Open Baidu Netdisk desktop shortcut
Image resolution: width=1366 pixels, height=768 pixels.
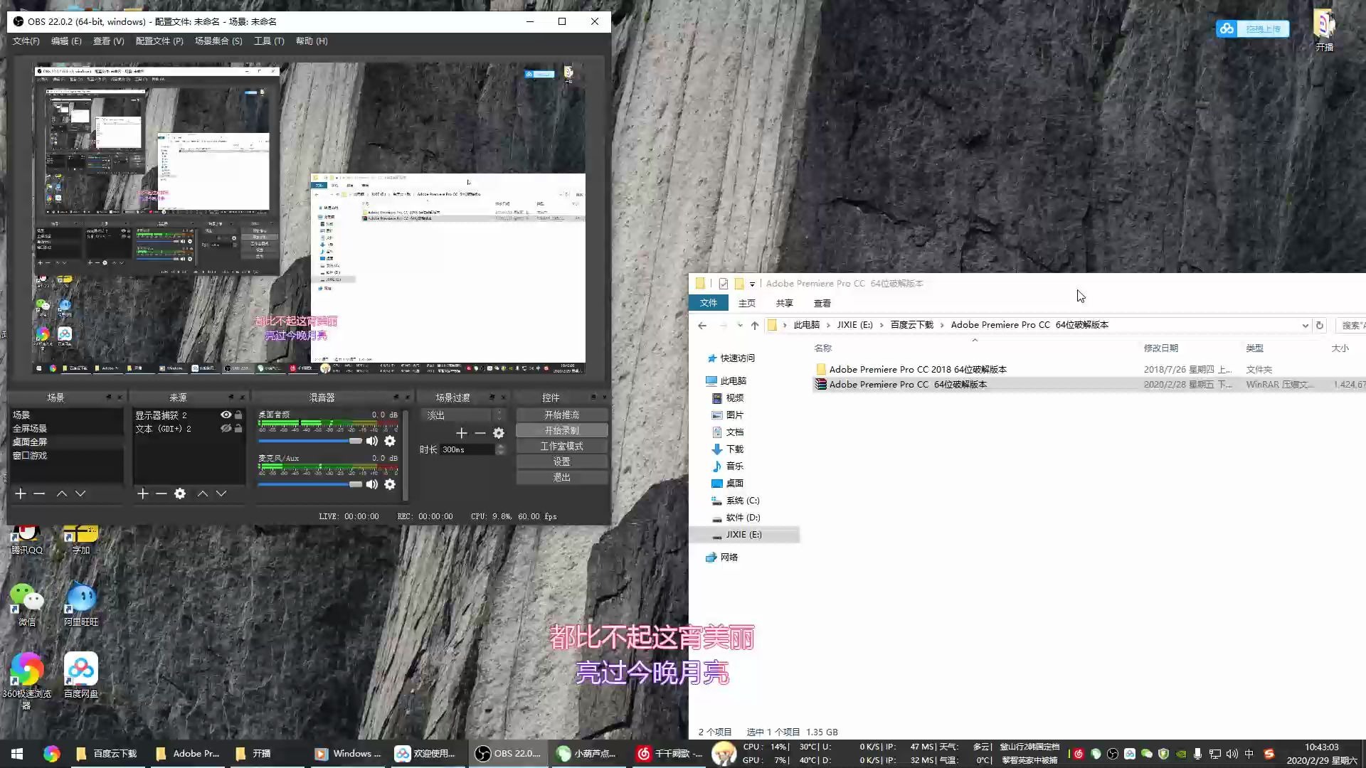pyautogui.click(x=81, y=675)
